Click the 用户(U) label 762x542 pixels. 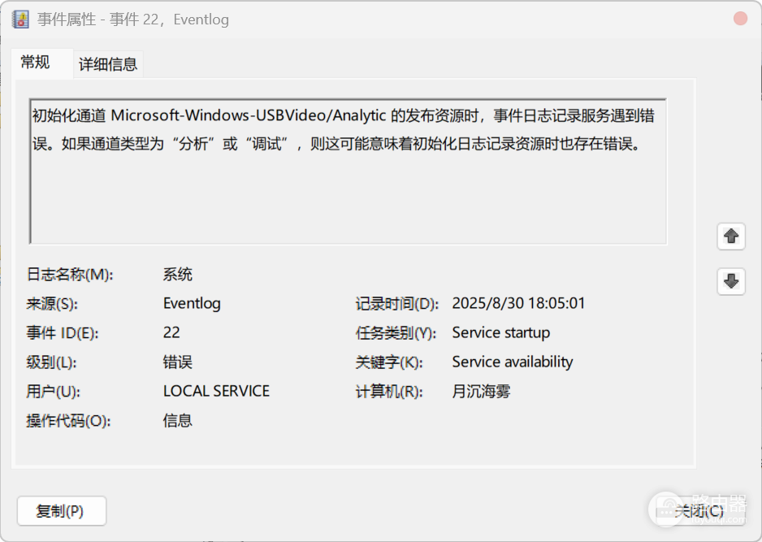coord(54,392)
